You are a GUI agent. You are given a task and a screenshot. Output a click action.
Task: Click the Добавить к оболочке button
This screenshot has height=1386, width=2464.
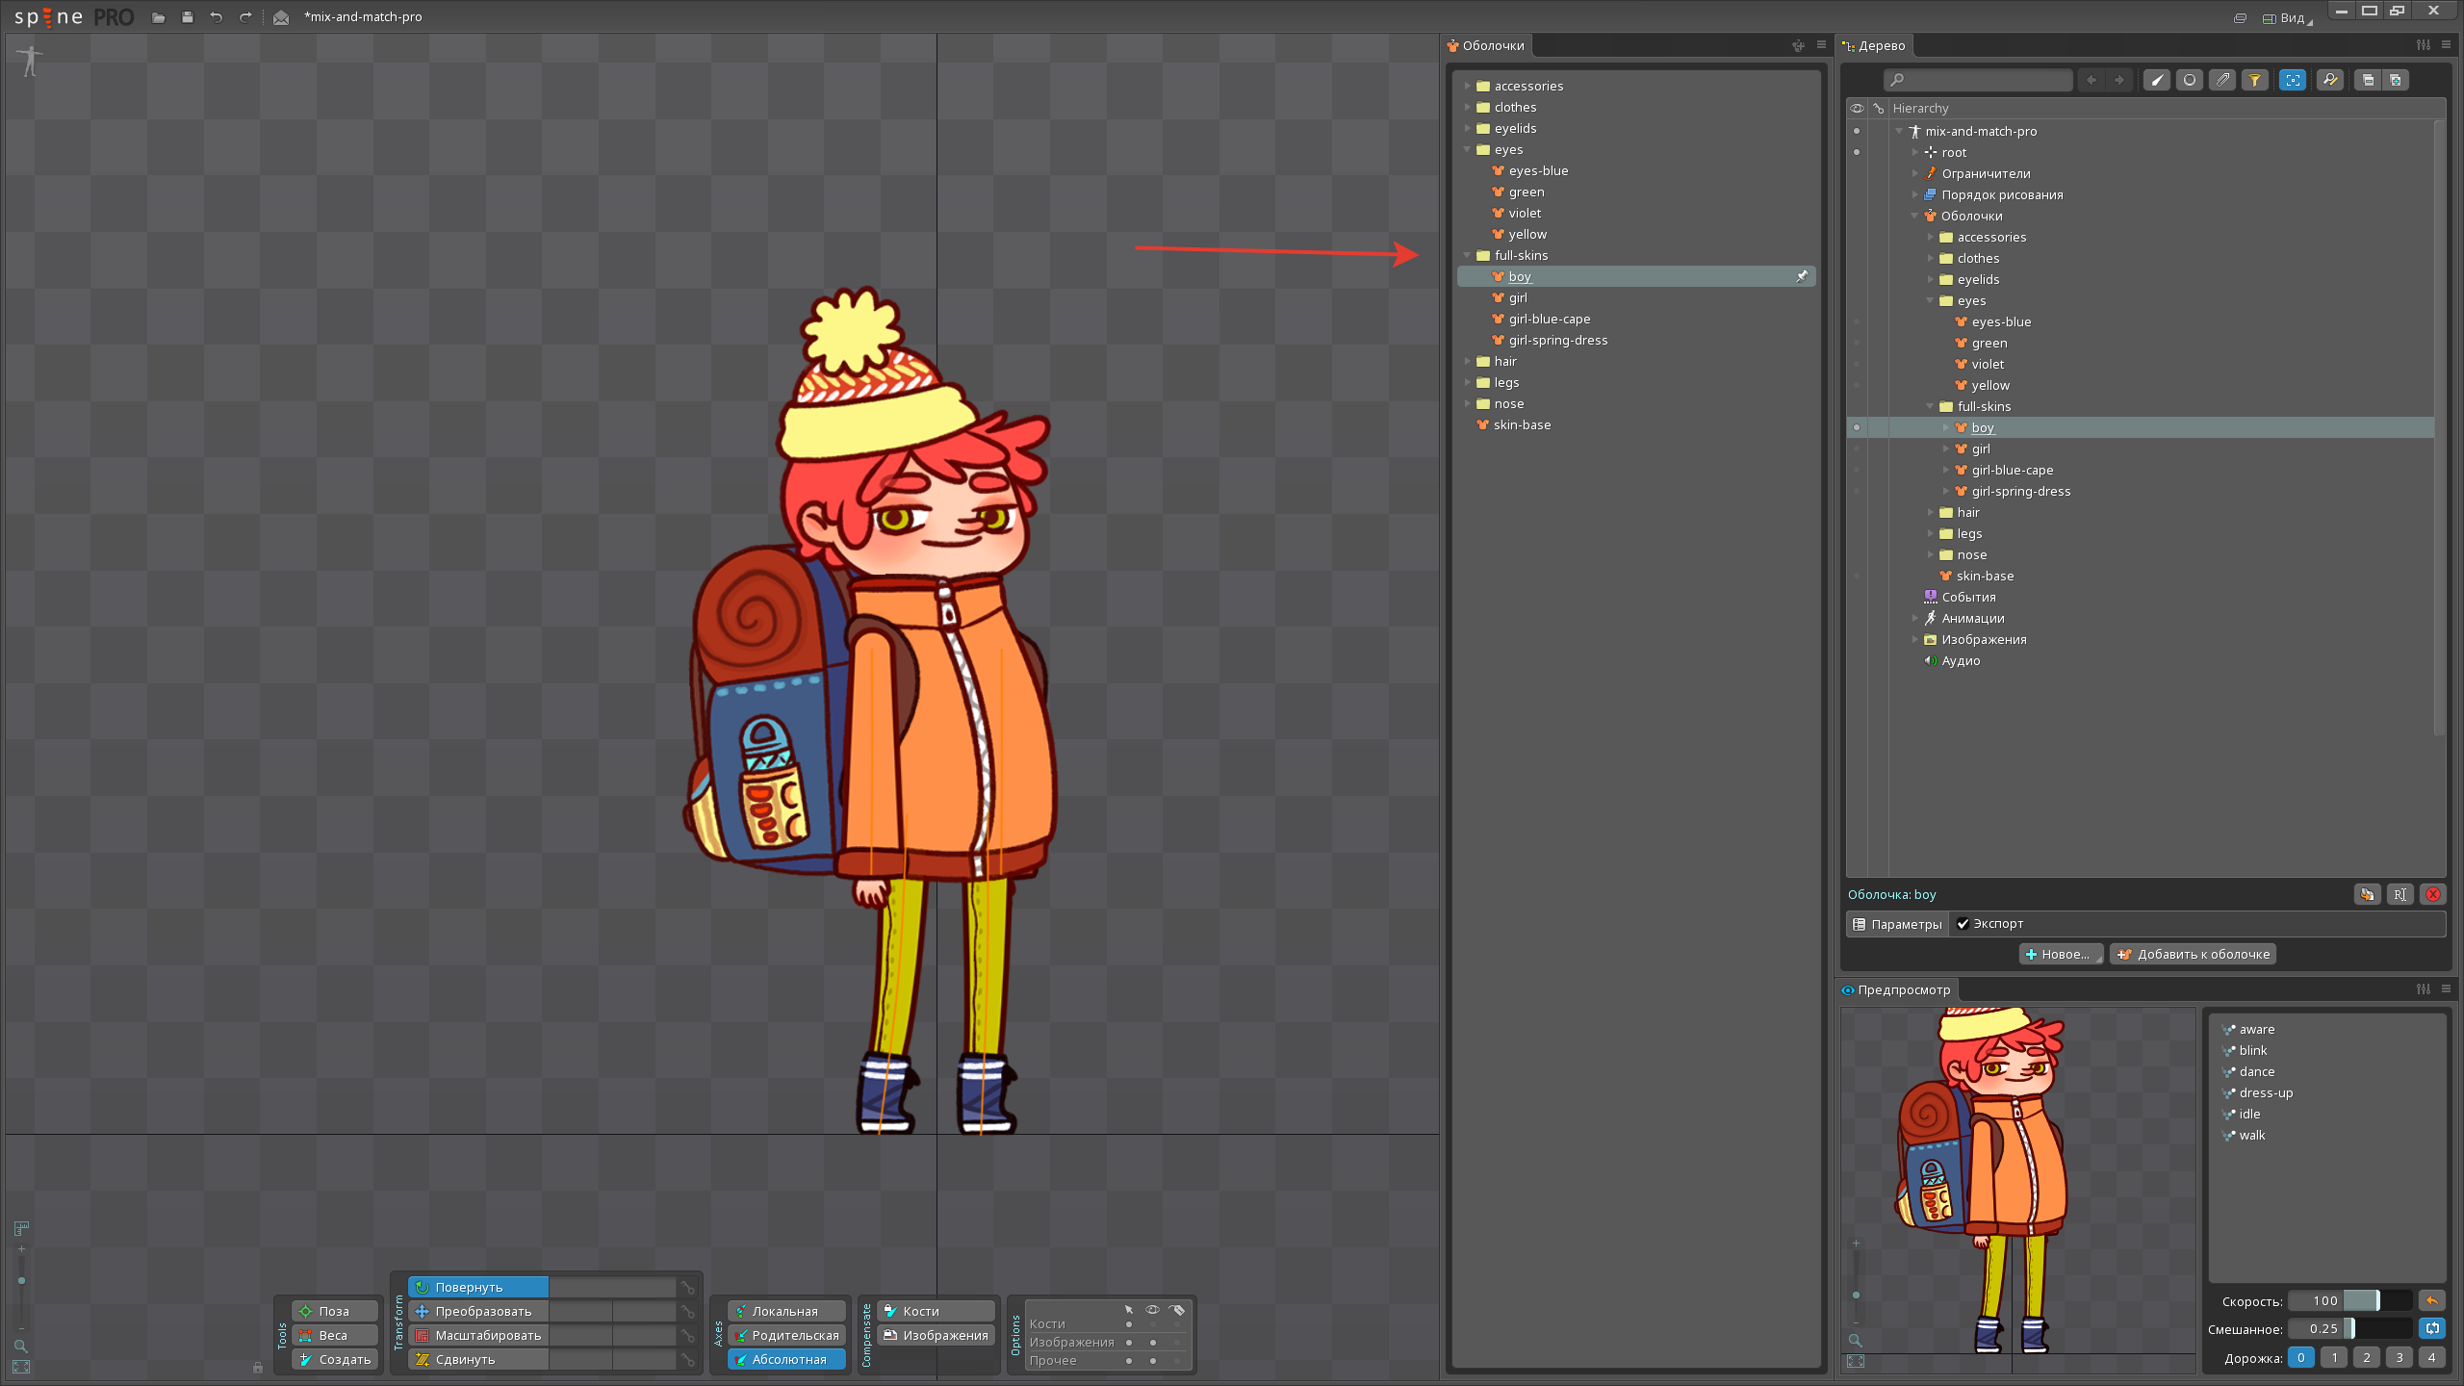click(x=2193, y=954)
